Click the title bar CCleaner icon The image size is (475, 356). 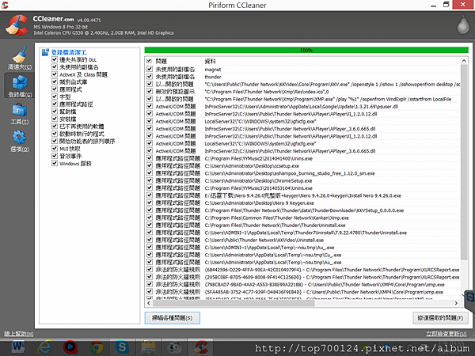coord(5,5)
